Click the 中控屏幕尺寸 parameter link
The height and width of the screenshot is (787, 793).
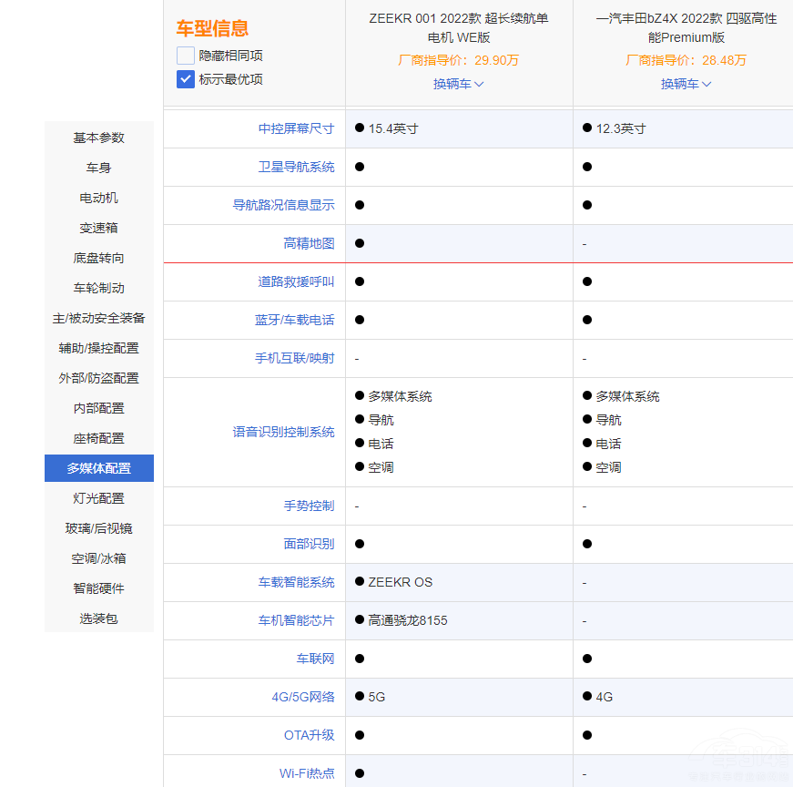pos(296,128)
